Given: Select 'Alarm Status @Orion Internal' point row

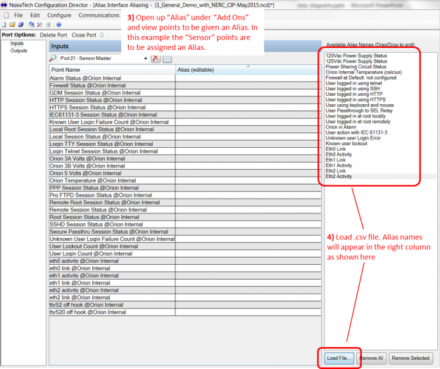Looking at the screenshot, I should click(112, 78).
